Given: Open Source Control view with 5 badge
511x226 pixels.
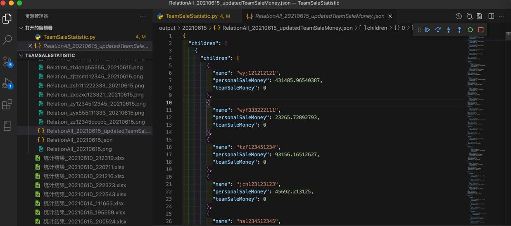Looking at the screenshot, I should [7, 61].
